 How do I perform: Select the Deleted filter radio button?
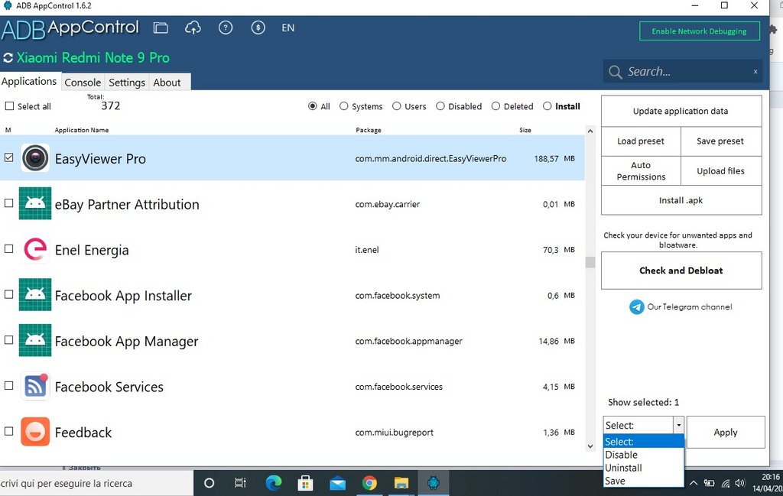coord(495,105)
